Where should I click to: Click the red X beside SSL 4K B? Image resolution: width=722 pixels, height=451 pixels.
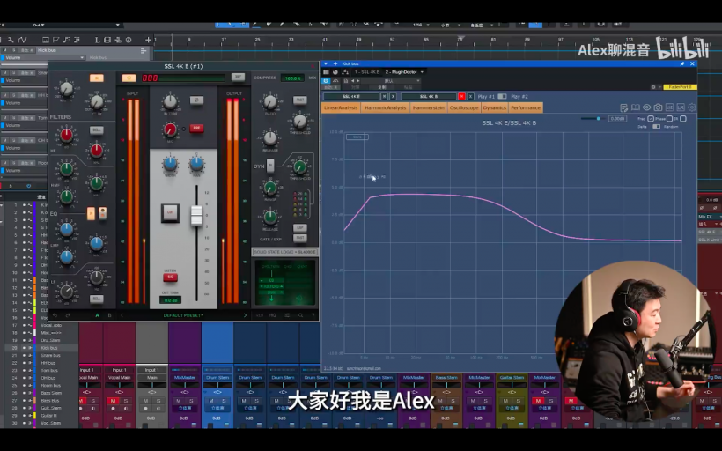(462, 97)
